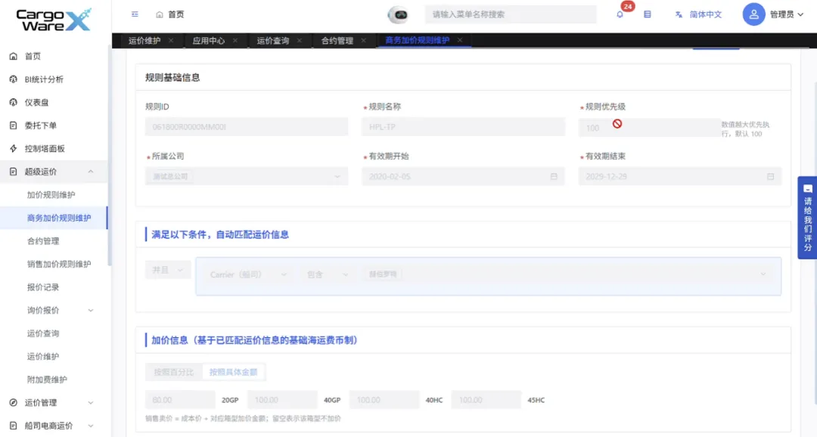This screenshot has width=817, height=437.
Task: Click the CargoWare X logo
Action: (x=54, y=20)
